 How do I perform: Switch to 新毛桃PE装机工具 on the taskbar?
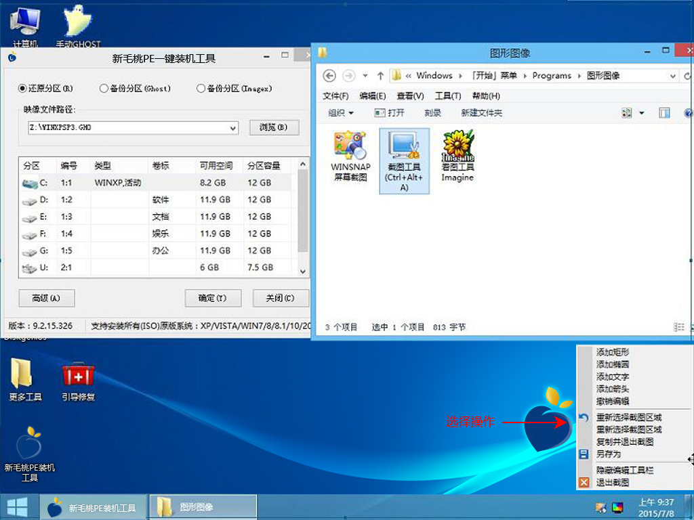click(94, 507)
